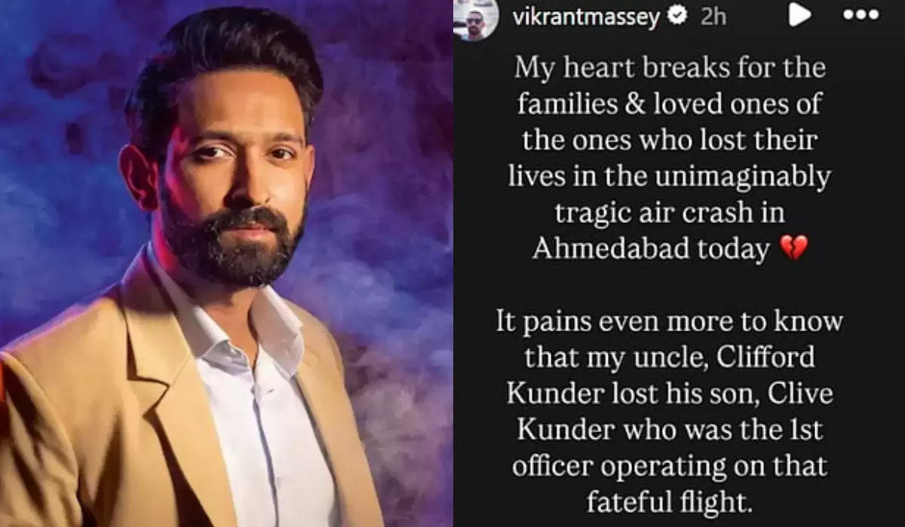Click the 2h story timestamp
Screen dimensions: 905x527
click(713, 17)
